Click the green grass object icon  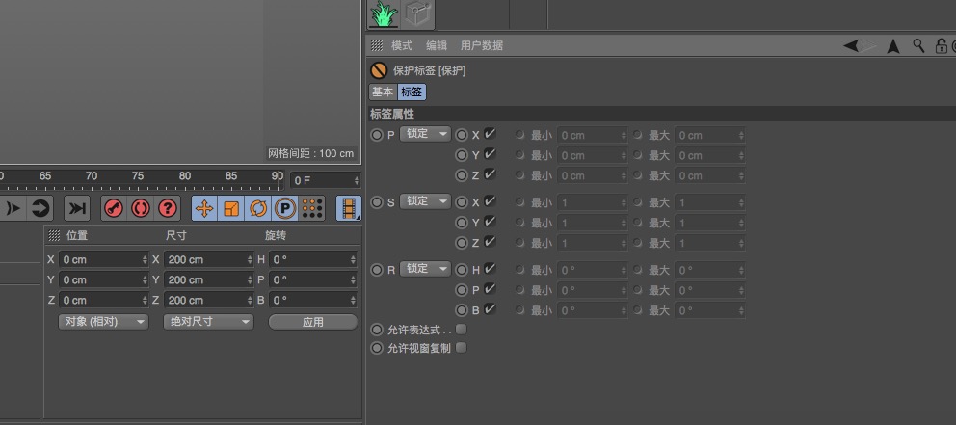click(384, 14)
